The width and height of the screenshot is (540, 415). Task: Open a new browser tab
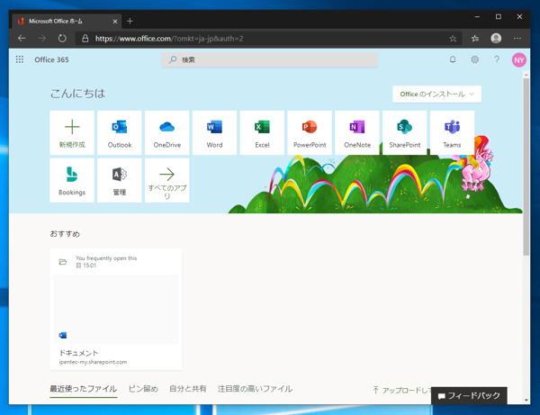(130, 21)
